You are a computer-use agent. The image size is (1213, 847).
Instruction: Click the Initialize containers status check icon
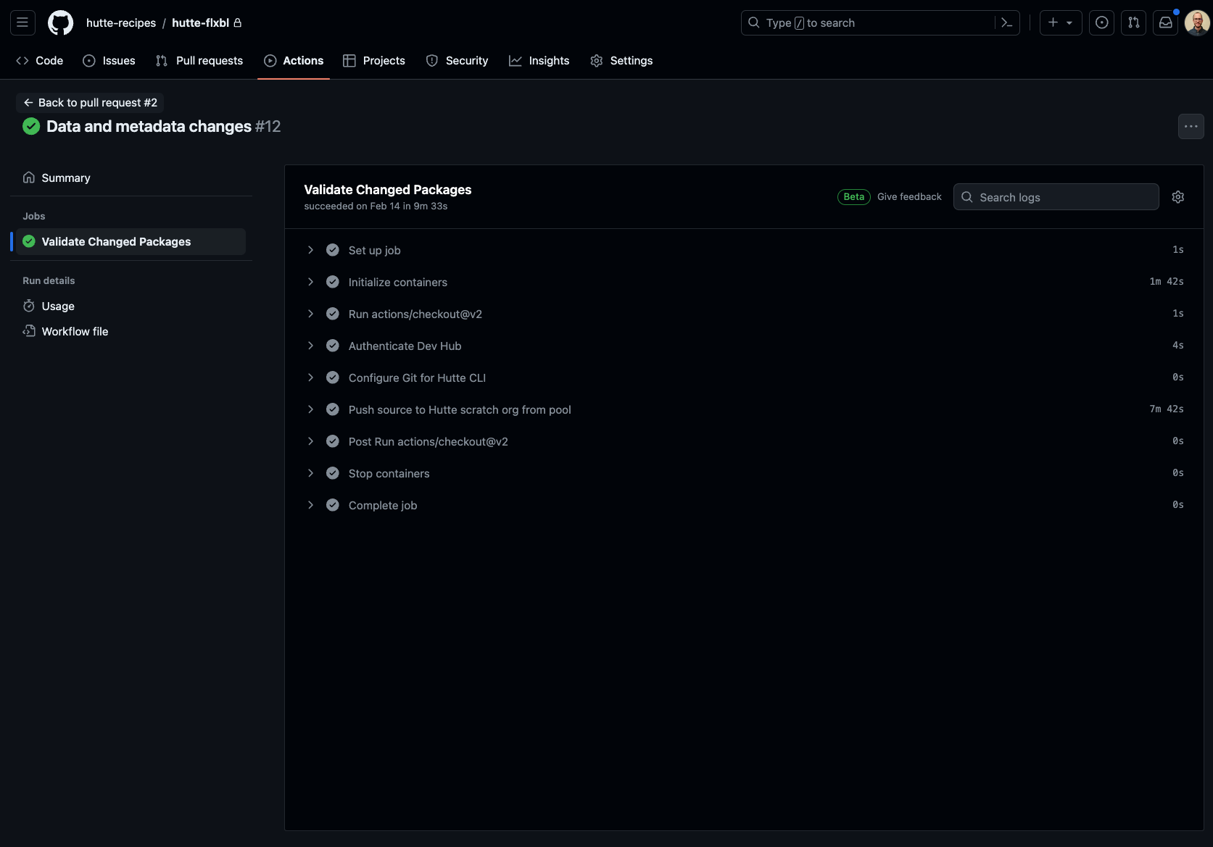tap(333, 282)
